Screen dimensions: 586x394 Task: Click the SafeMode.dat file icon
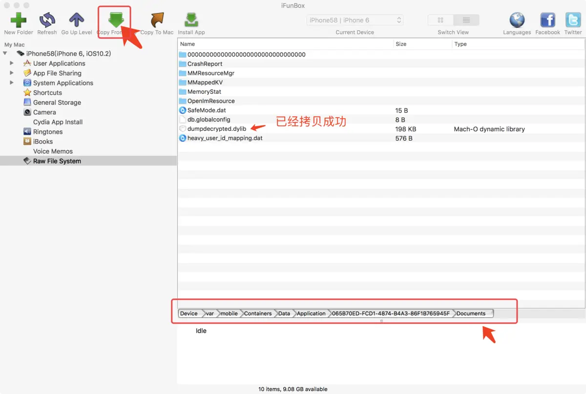pos(183,110)
